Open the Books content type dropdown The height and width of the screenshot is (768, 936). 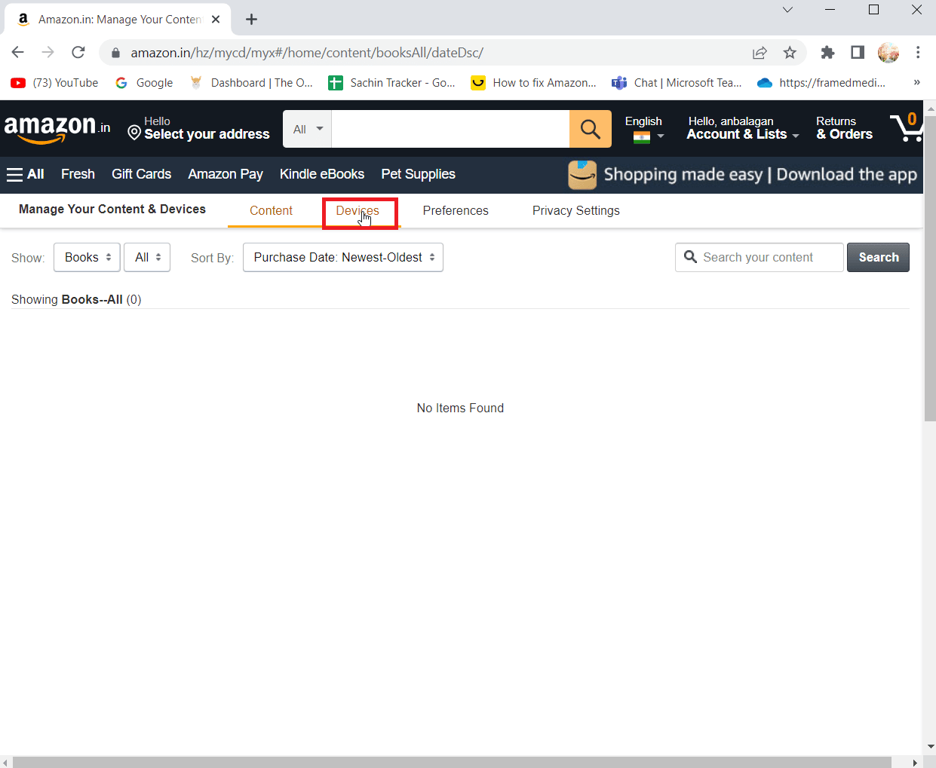[87, 257]
